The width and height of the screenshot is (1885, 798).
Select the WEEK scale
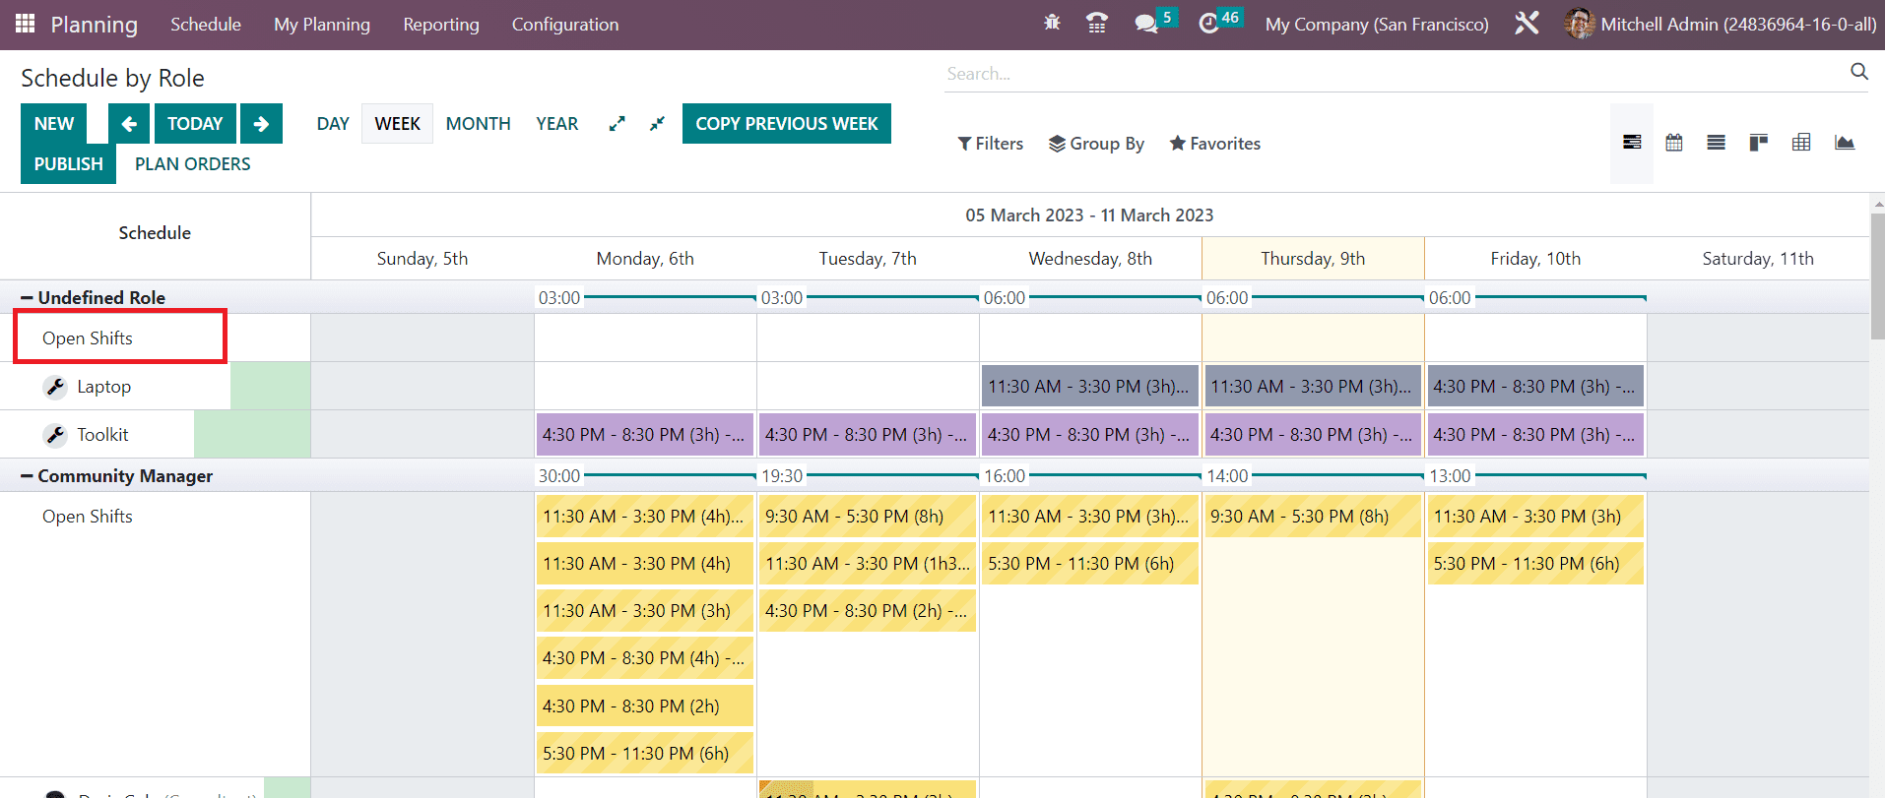point(397,124)
